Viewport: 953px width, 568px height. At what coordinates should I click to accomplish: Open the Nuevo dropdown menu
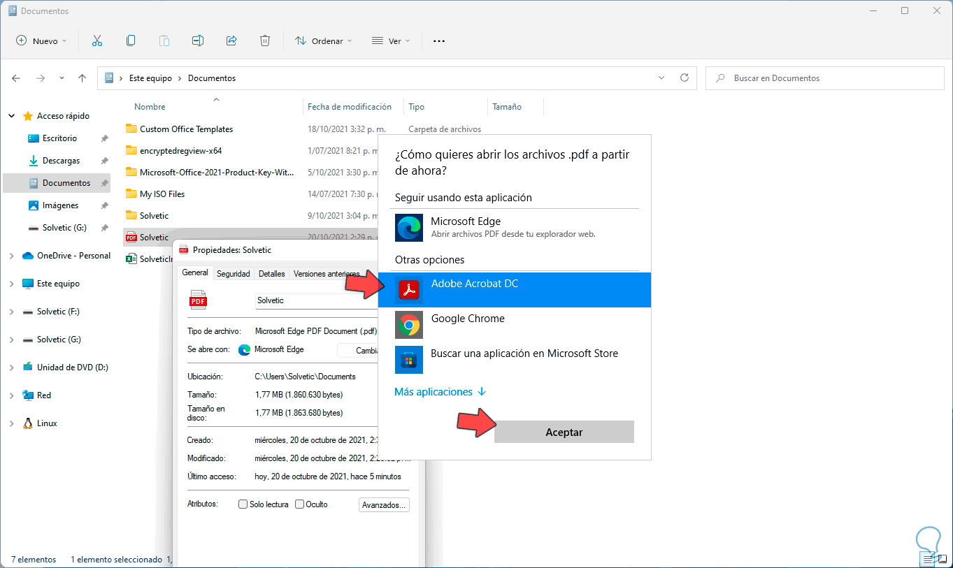[x=42, y=41]
